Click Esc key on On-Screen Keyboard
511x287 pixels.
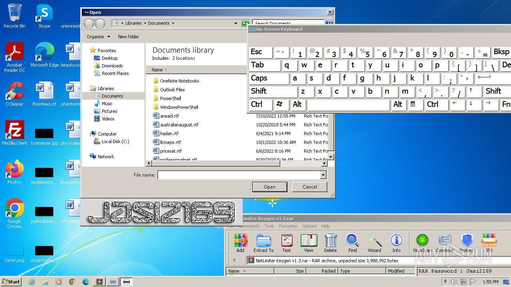tap(261, 52)
